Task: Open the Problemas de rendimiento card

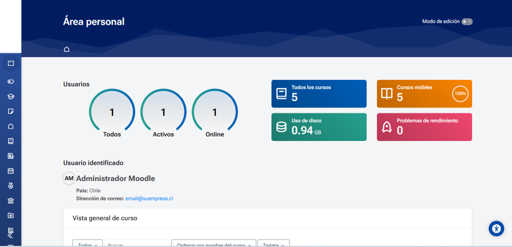Action: [x=424, y=127]
